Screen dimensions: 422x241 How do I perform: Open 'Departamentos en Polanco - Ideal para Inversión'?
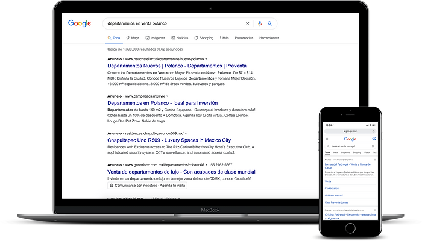point(163,103)
